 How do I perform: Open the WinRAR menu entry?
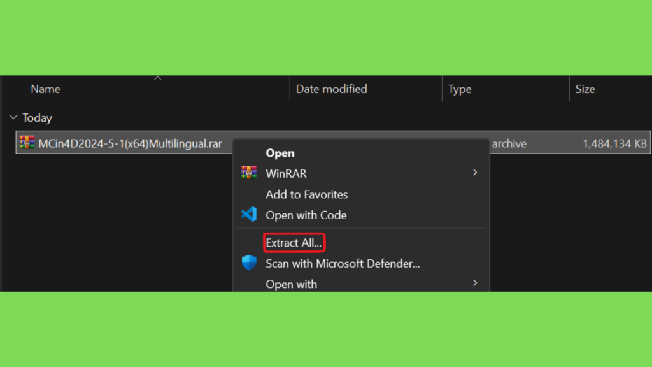pos(286,173)
